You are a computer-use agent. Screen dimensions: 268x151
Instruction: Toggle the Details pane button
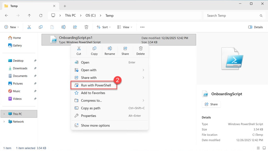255,27
